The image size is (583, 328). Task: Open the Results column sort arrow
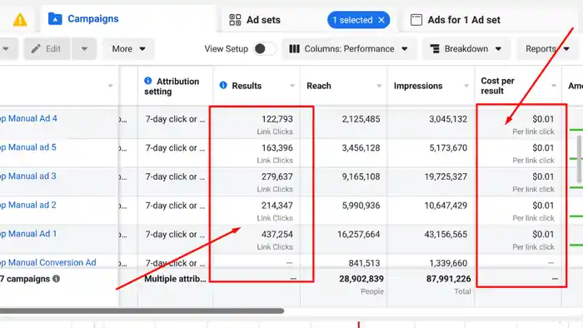(292, 86)
